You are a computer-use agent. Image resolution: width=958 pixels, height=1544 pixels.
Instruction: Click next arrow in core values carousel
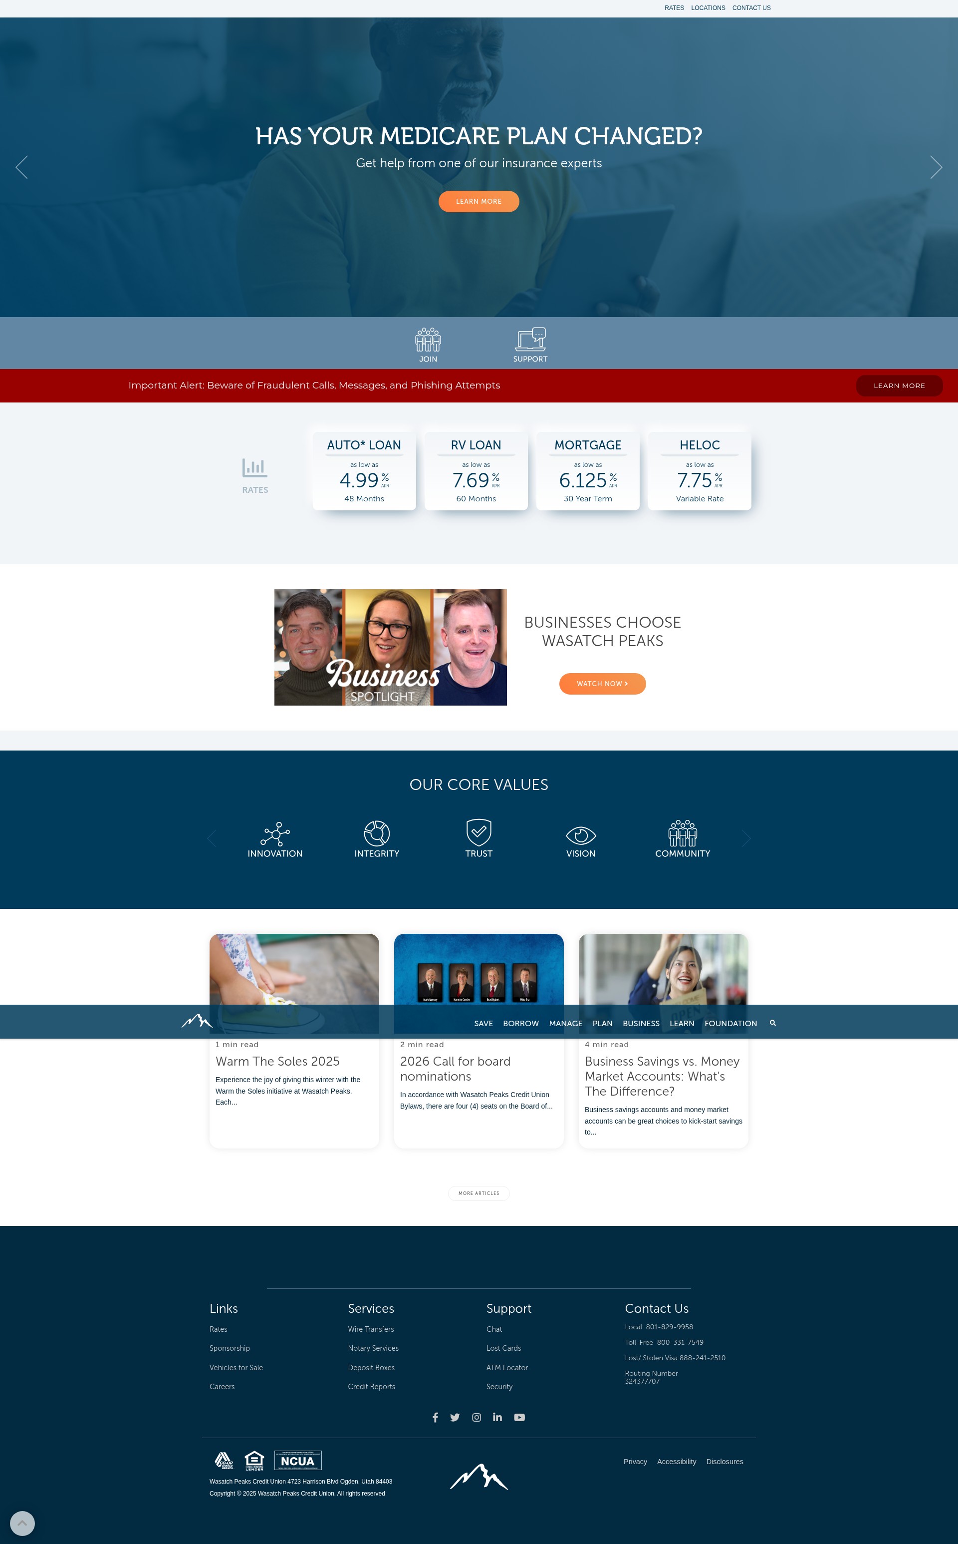click(x=746, y=838)
